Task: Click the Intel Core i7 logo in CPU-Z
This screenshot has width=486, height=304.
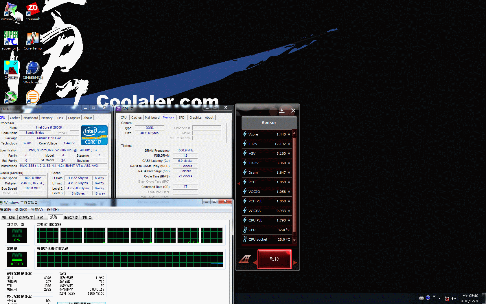Action: click(x=94, y=135)
